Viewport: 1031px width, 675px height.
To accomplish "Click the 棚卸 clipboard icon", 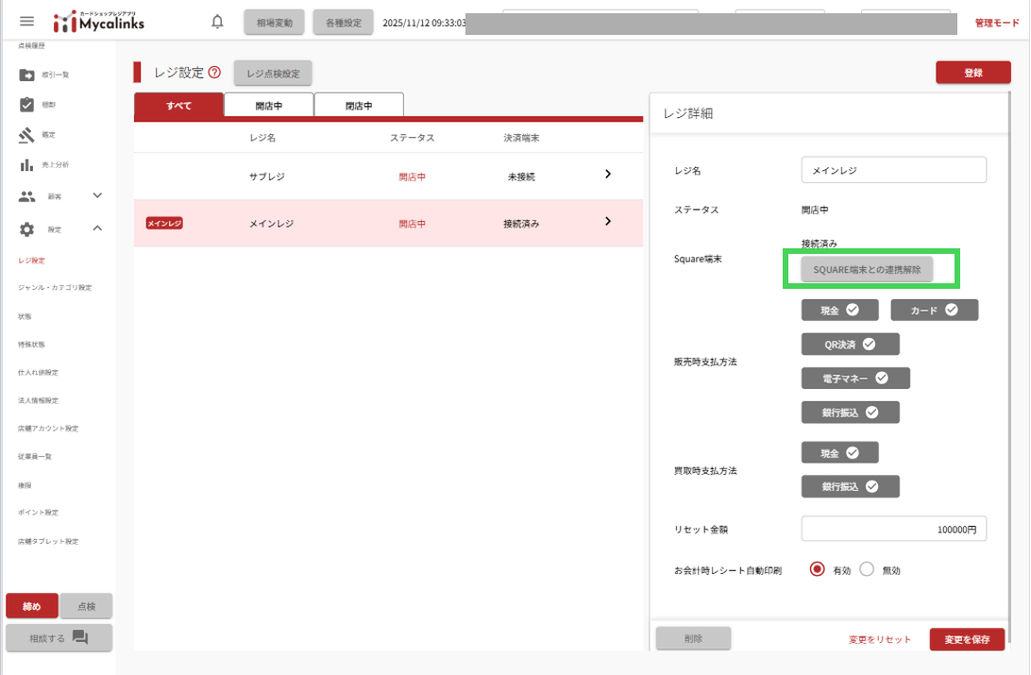I will 26,105.
